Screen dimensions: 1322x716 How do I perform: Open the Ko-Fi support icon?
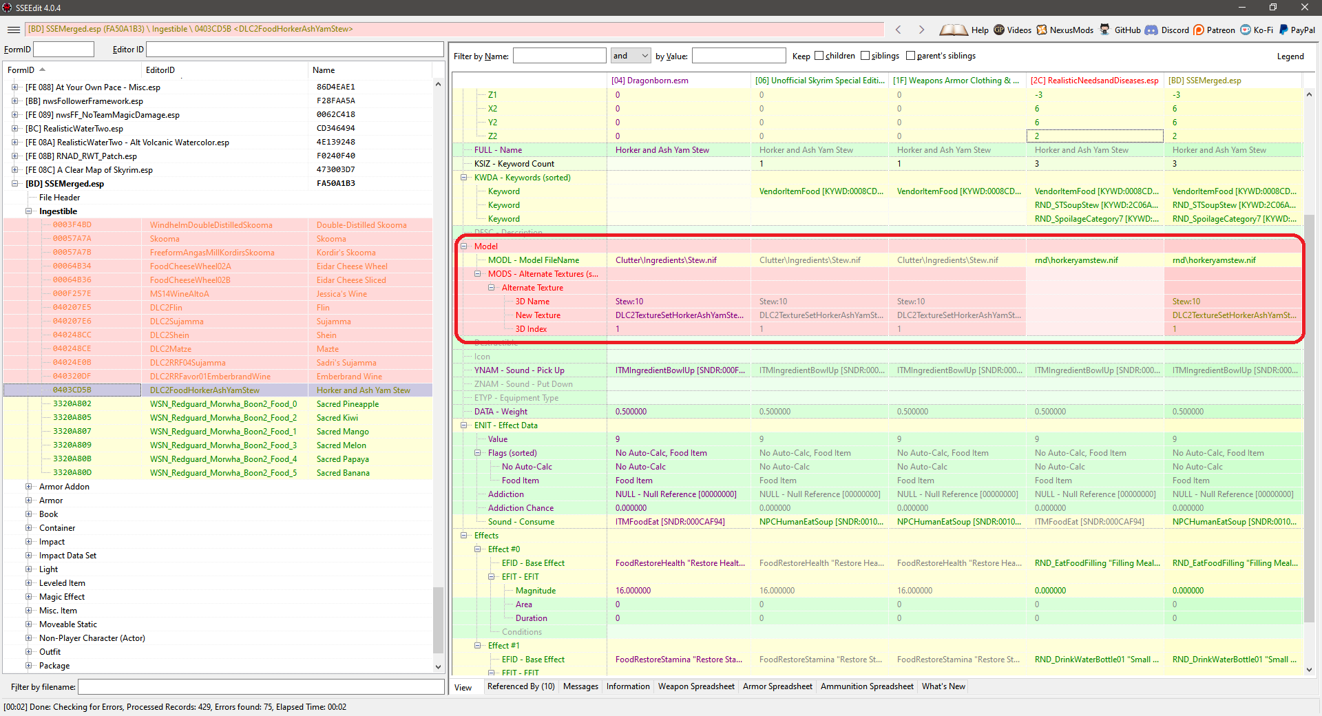[x=1257, y=30]
